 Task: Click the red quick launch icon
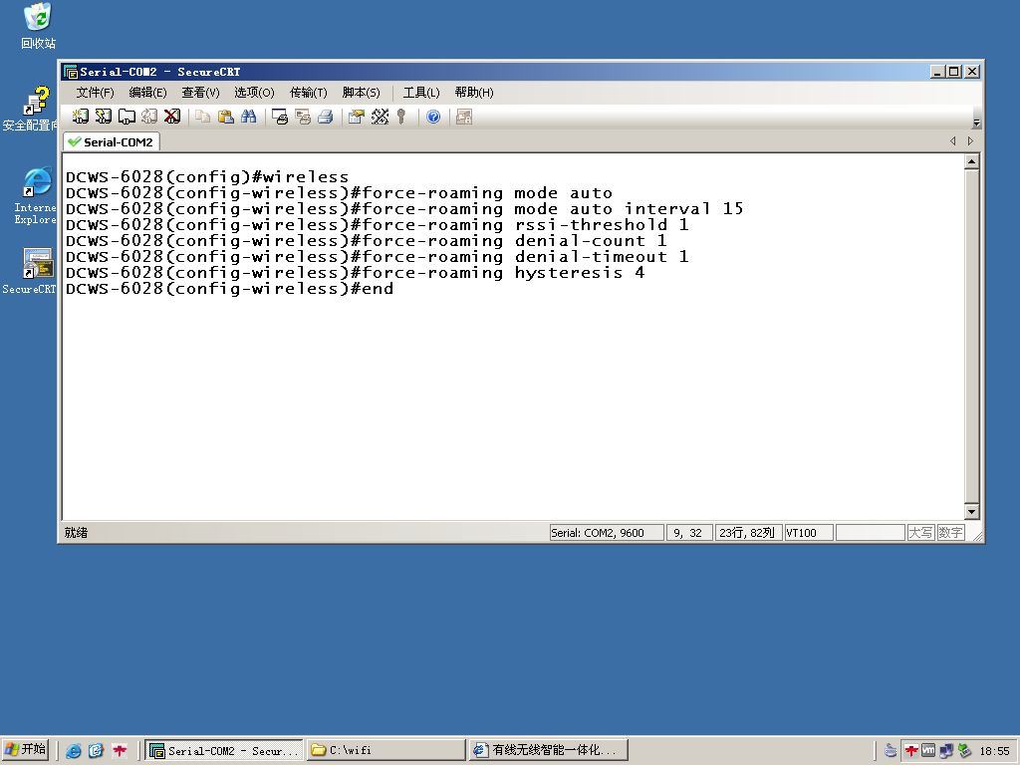point(120,751)
